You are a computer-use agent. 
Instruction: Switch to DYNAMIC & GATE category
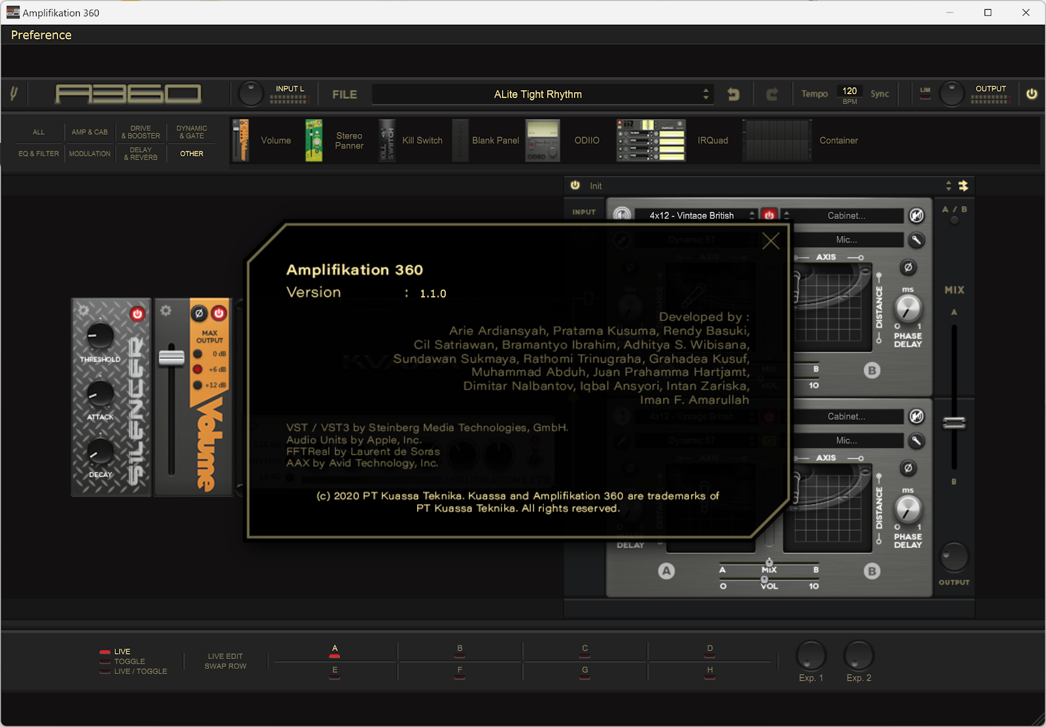[x=192, y=132]
